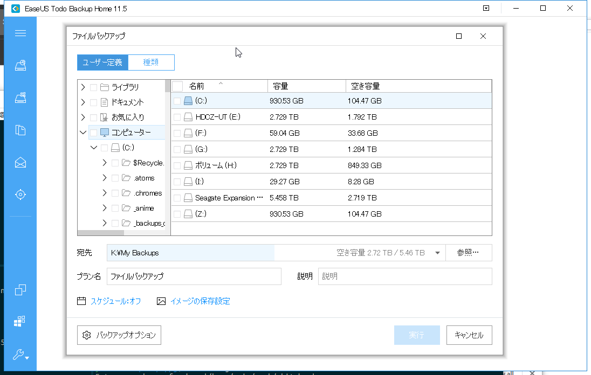Switch to the 種類 tab
The height and width of the screenshot is (375, 591).
pyautogui.click(x=151, y=63)
